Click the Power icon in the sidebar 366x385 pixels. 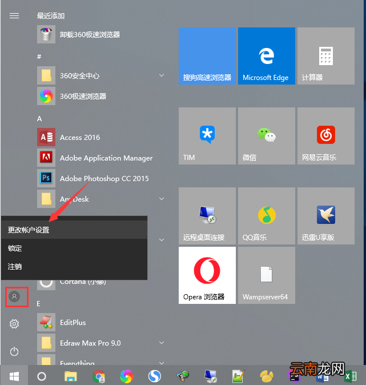[14, 351]
